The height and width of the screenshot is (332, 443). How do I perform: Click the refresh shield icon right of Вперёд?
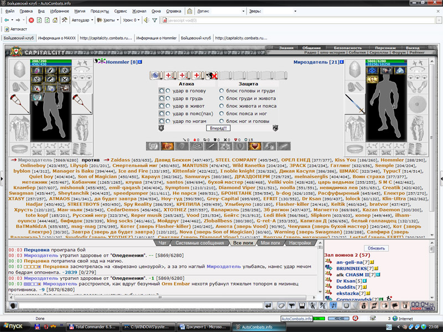click(275, 128)
